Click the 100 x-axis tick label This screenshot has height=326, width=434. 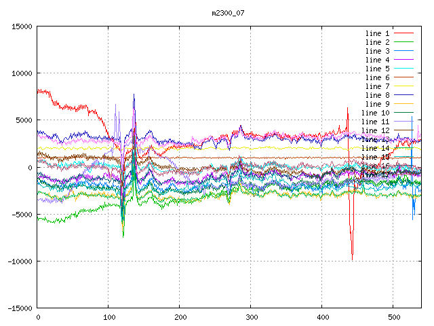108,317
